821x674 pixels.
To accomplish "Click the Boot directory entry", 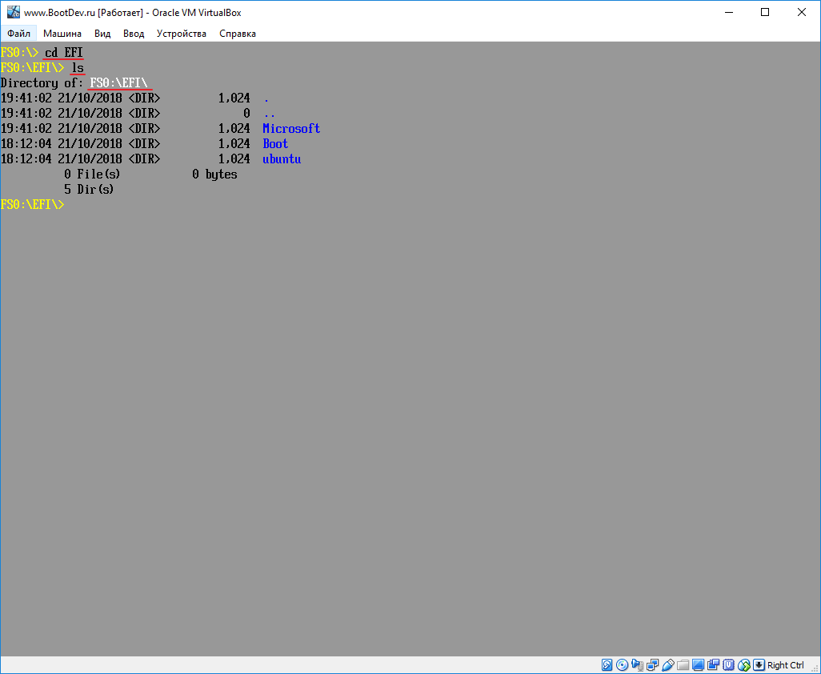I will pos(275,144).
